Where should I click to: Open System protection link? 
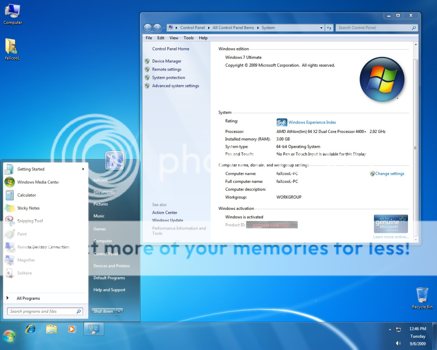point(168,78)
